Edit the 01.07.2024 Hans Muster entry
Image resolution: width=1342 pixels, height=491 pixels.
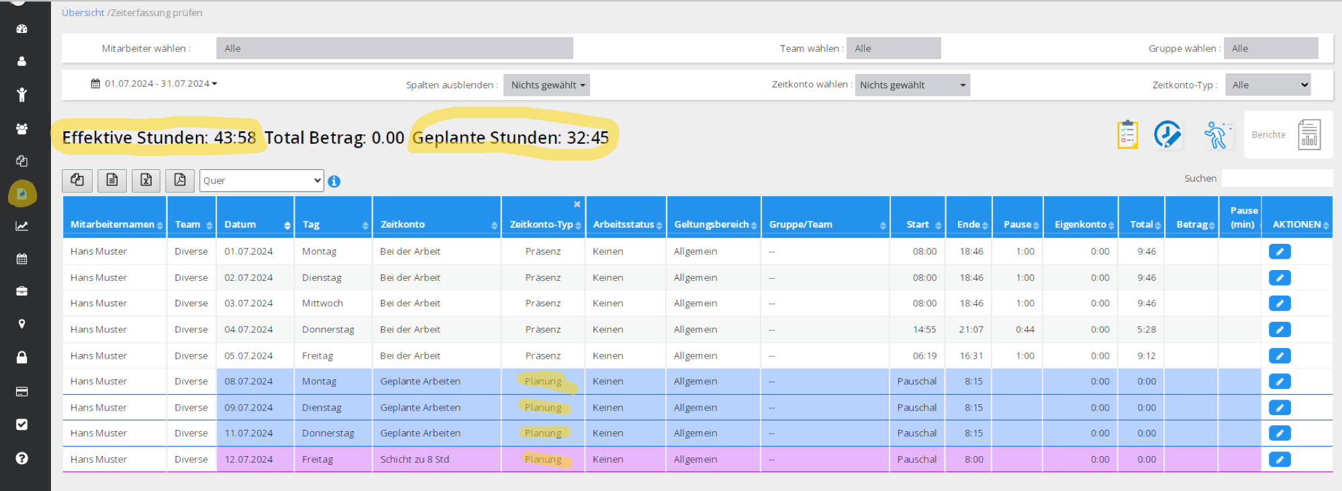click(x=1279, y=252)
